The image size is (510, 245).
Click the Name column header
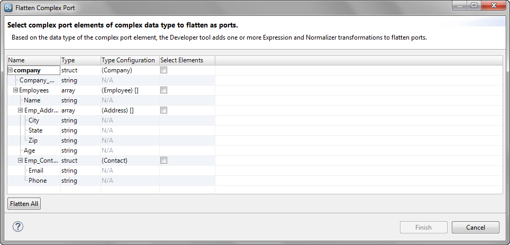click(34, 60)
